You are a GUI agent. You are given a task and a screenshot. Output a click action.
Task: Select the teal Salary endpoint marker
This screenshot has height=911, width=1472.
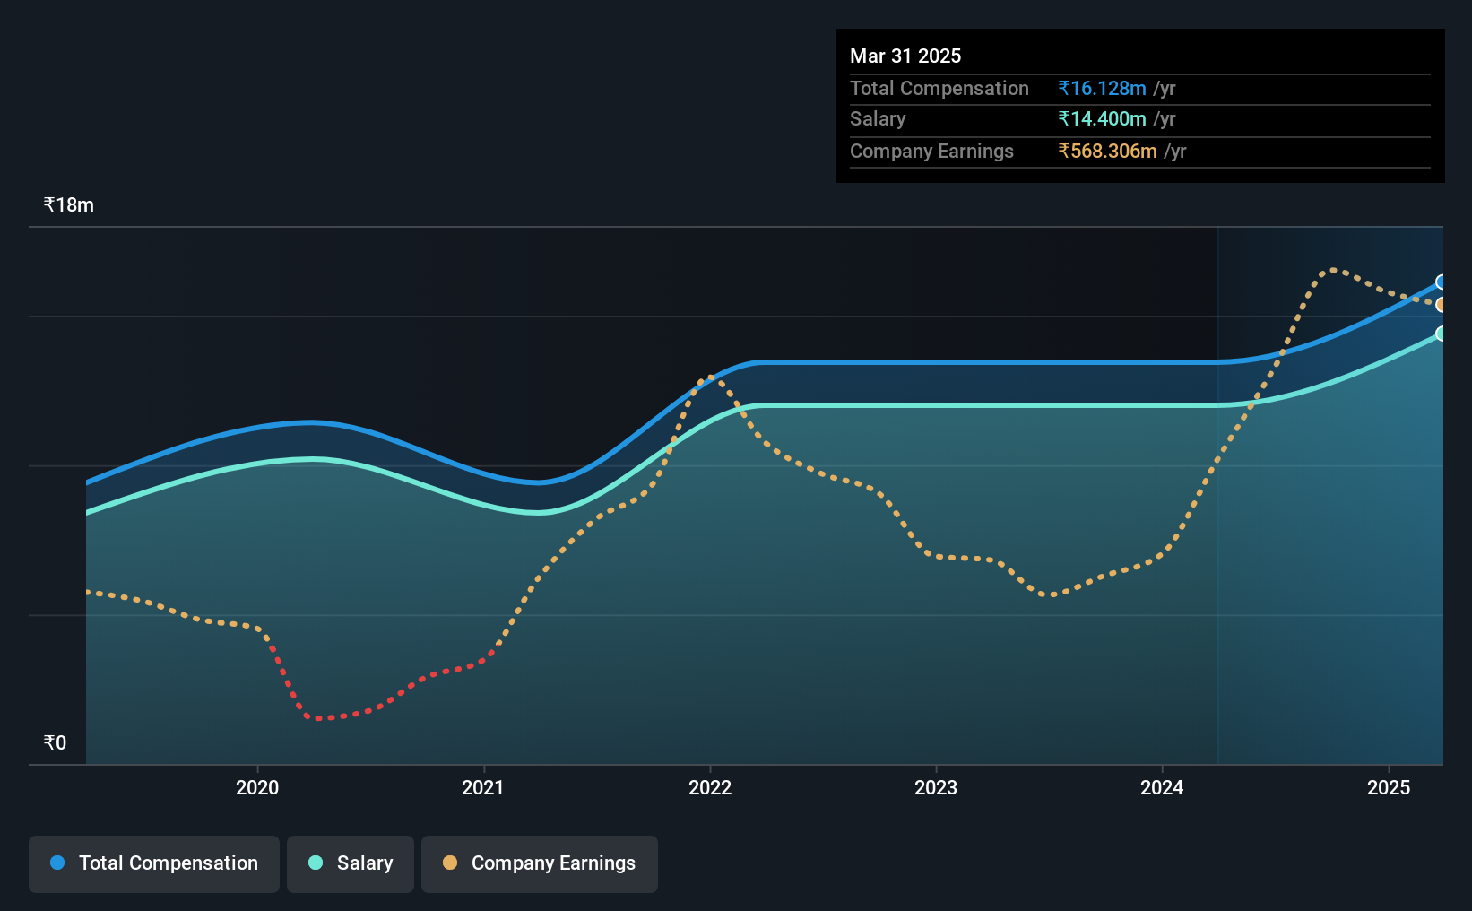[1442, 334]
